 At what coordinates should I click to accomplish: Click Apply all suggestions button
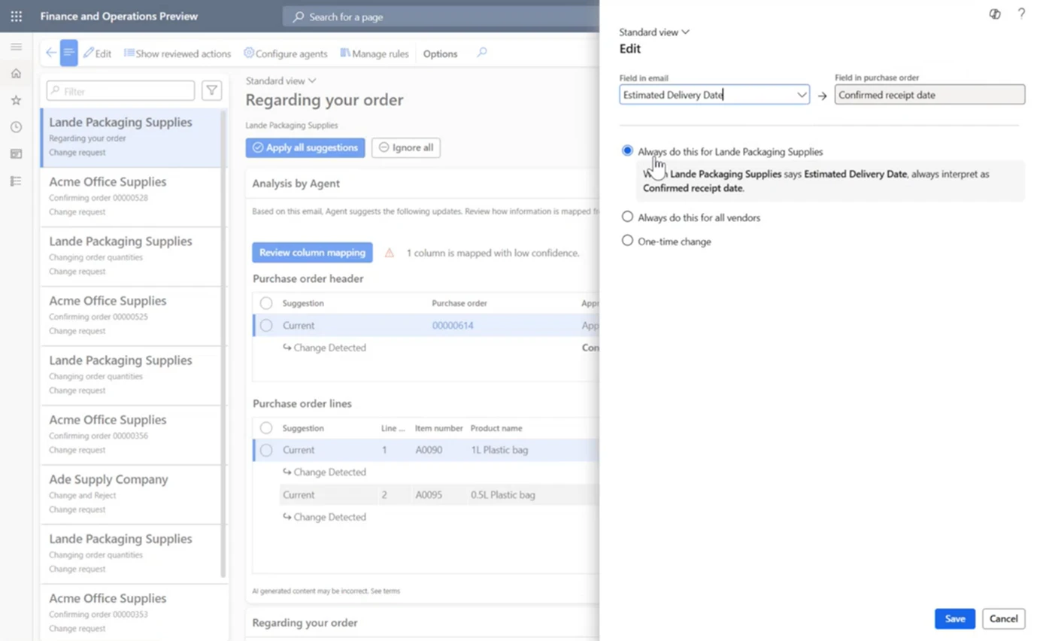[x=305, y=147]
